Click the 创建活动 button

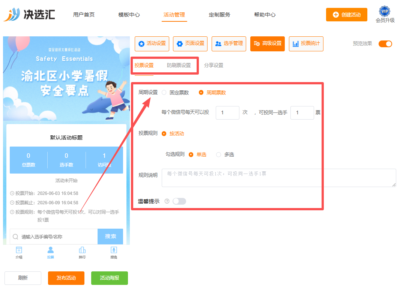click(347, 15)
